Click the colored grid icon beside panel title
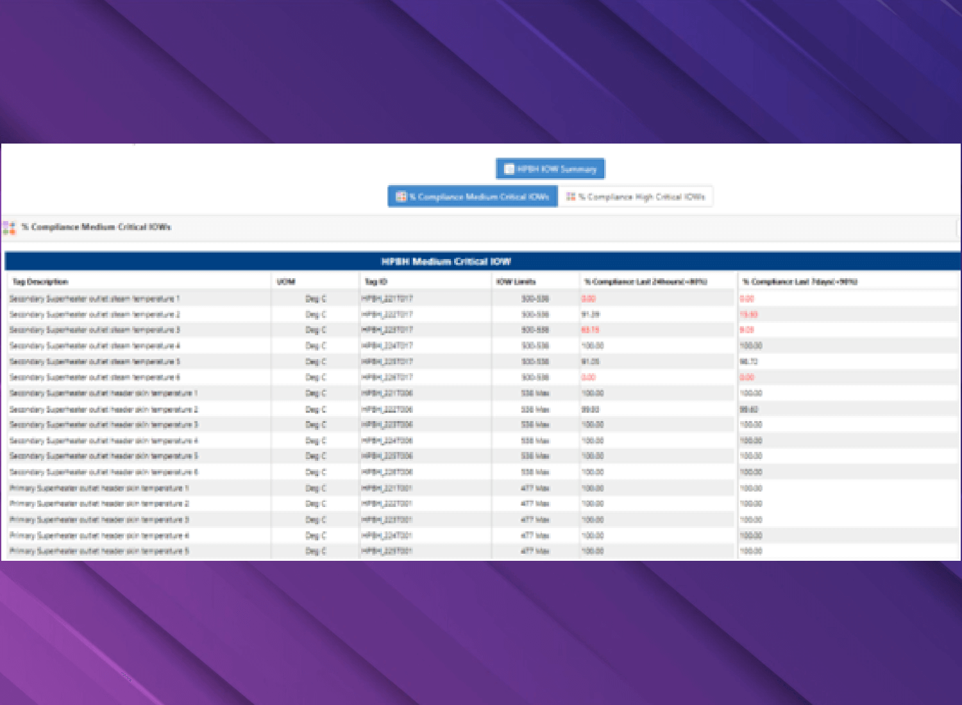 [9, 228]
